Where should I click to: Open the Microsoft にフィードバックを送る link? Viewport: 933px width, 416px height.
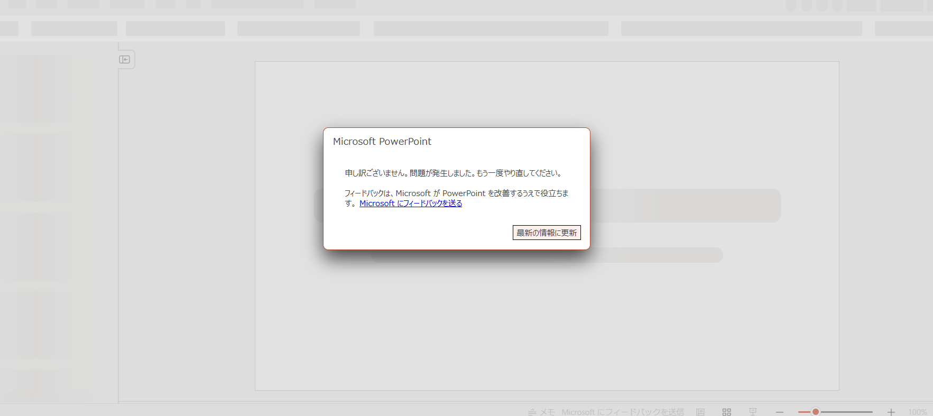(411, 204)
